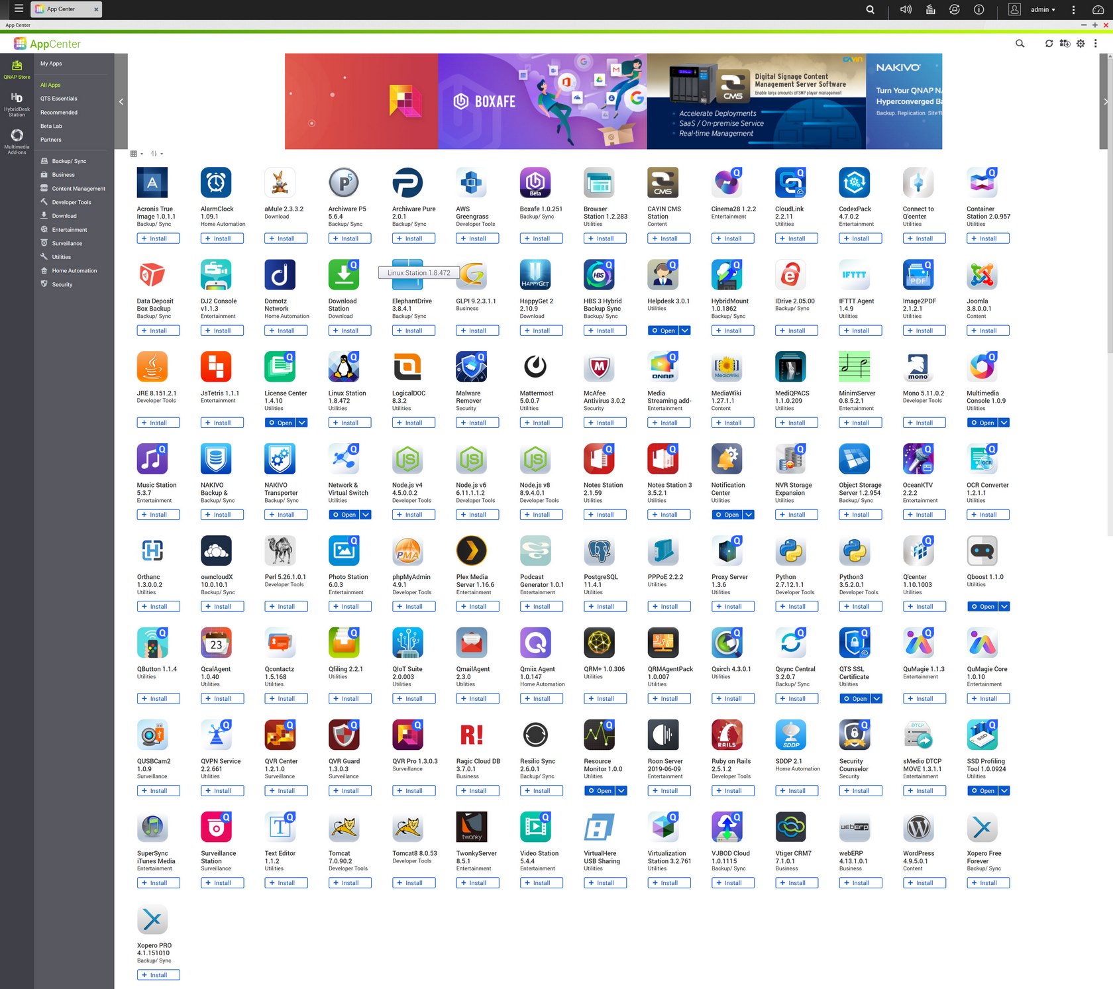Click the ownCloudX app icon
The image size is (1113, 989).
(x=216, y=550)
